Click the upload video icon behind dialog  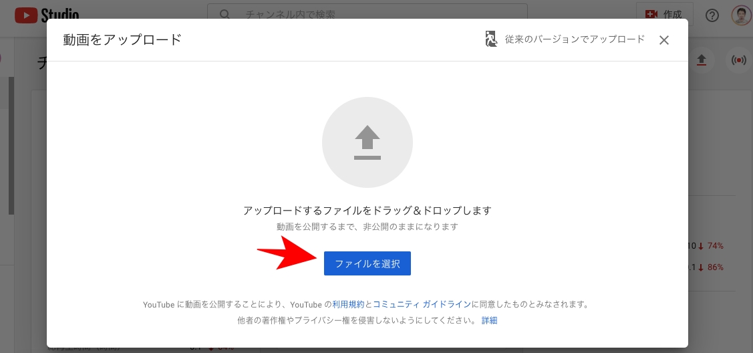702,60
